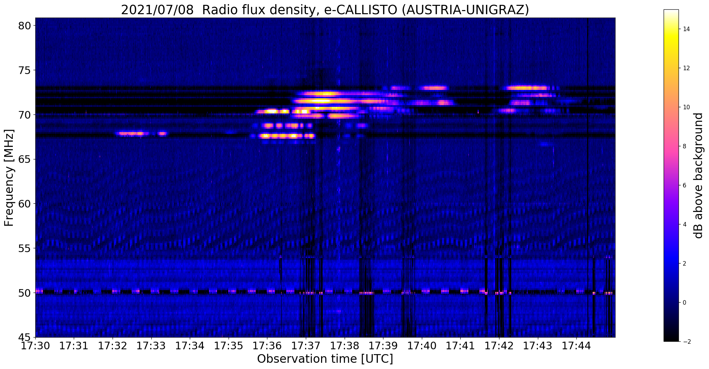Image resolution: width=709 pixels, height=369 pixels.
Task: Click the 60 MHz frequency tick label
Action: pyautogui.click(x=24, y=204)
